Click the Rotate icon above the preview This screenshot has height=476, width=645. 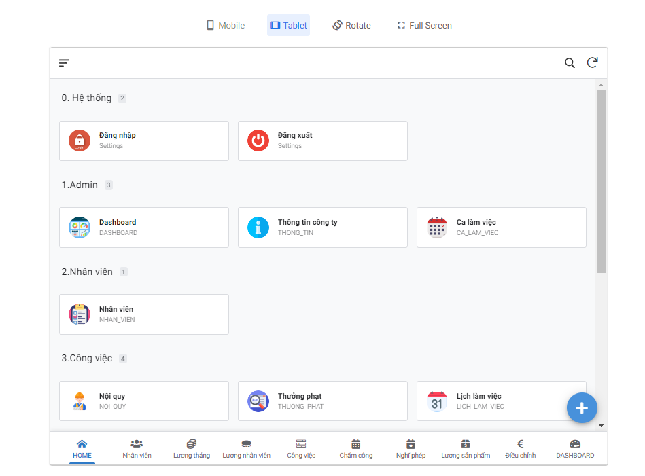pyautogui.click(x=351, y=25)
